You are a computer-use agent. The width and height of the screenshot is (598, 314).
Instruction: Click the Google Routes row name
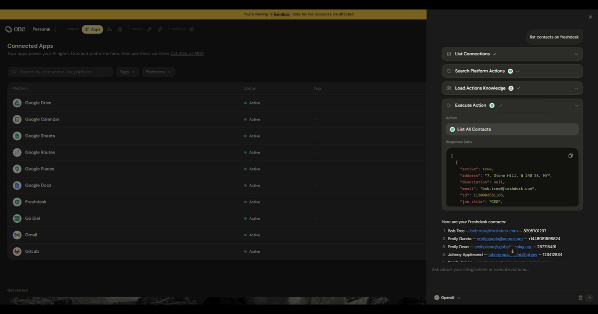point(40,152)
